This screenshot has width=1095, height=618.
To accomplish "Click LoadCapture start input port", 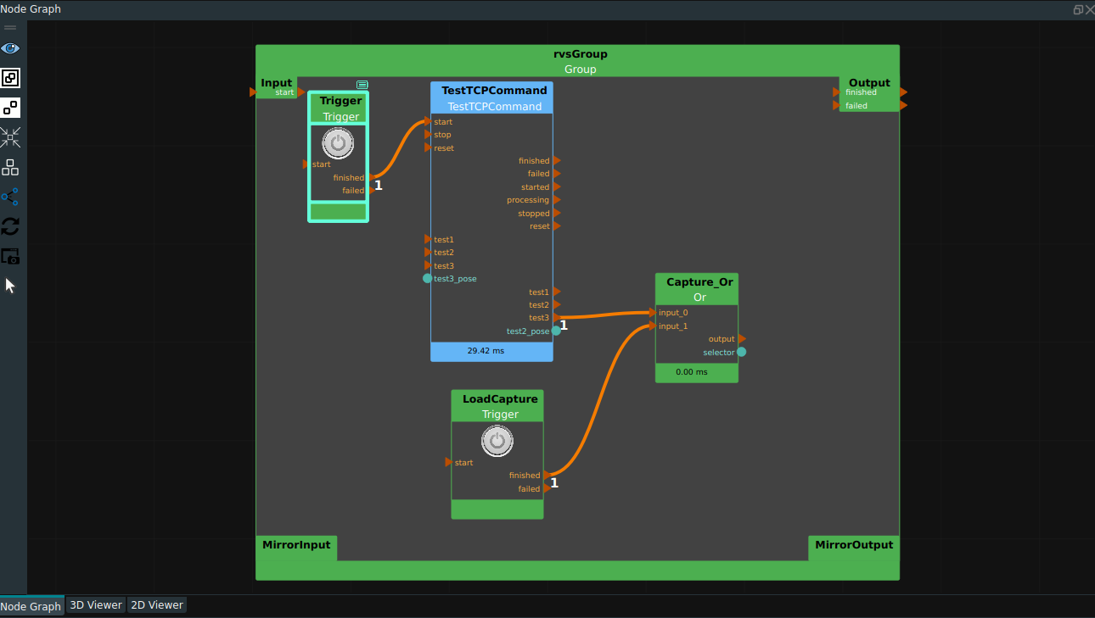I will 449,462.
